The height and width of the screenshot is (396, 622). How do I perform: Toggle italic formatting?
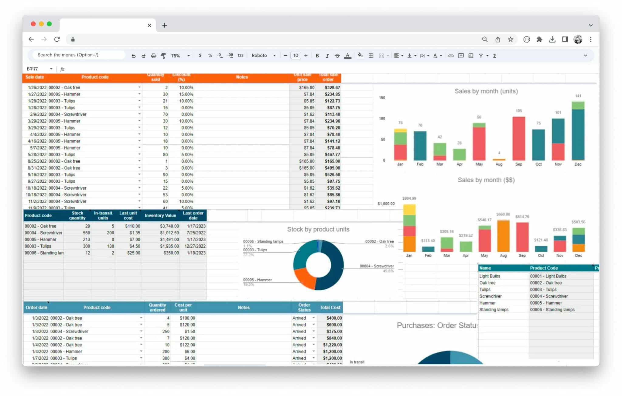coord(327,56)
